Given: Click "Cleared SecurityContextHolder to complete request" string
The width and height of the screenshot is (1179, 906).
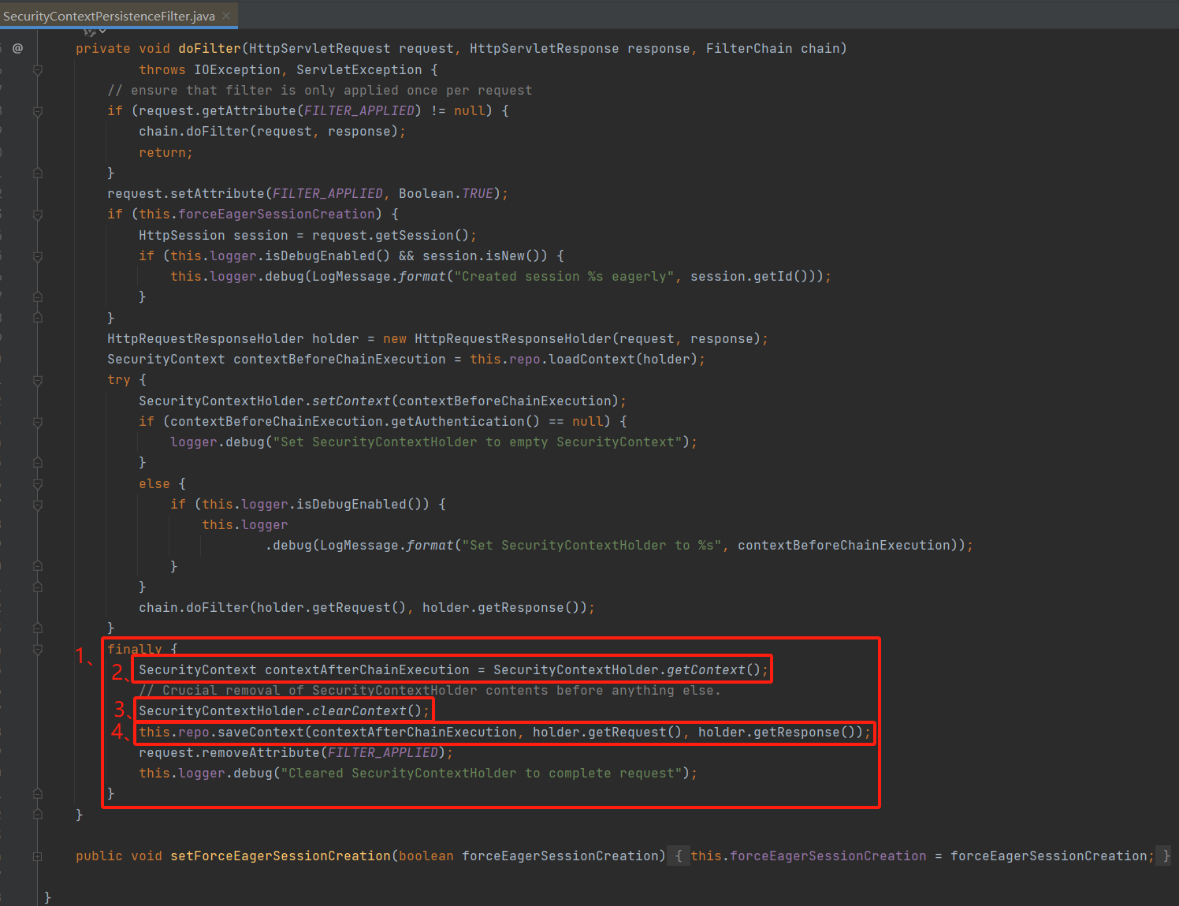Looking at the screenshot, I should coord(481,774).
